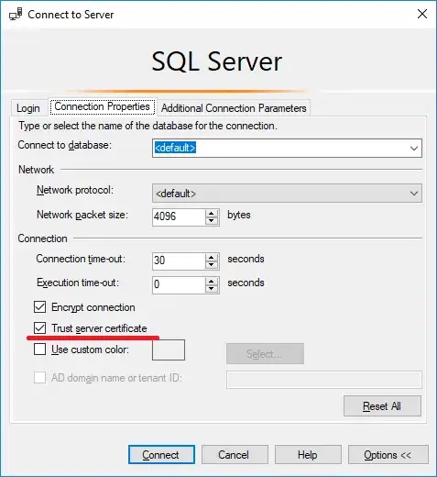437x477 pixels.
Task: Decrease network packet size with down arrow
Action: 212,221
